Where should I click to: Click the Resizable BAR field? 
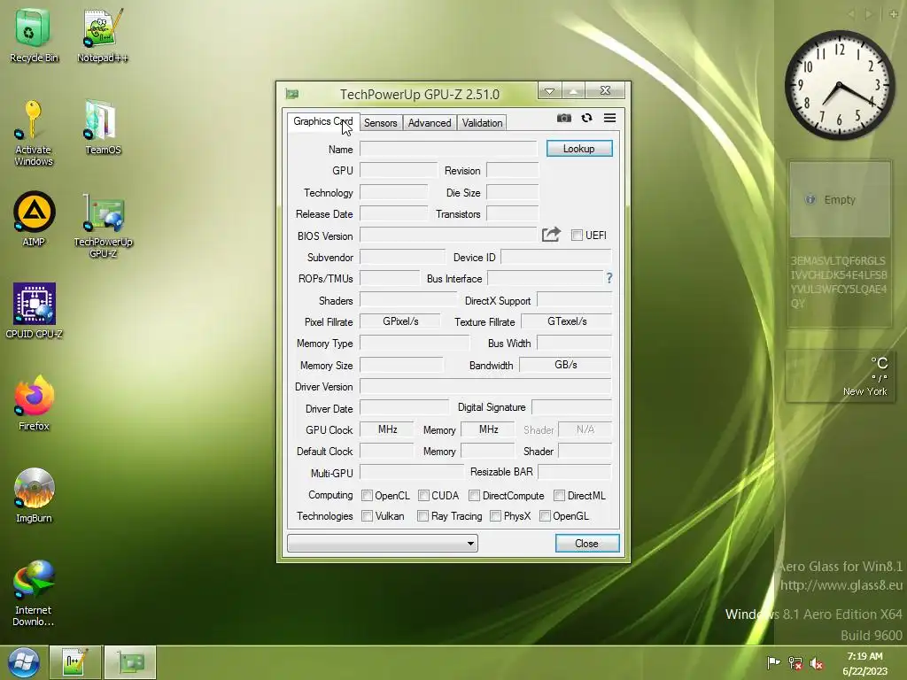[x=574, y=472]
